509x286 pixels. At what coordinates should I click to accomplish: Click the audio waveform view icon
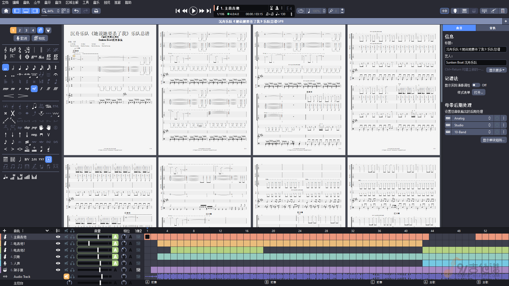445,11
